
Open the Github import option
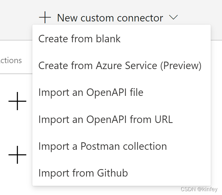click(83, 173)
